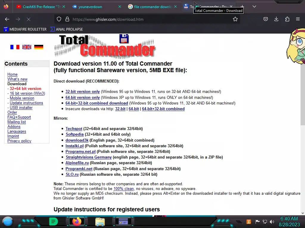Viewport: 305px width, 228px height.
Task: Click the forward navigation arrow
Action: (18, 19)
